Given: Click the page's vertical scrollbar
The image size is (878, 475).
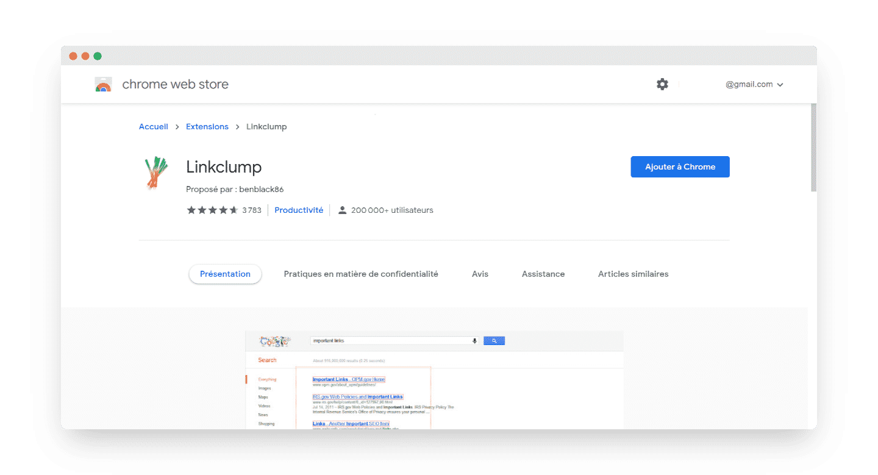Looking at the screenshot, I should [x=813, y=148].
